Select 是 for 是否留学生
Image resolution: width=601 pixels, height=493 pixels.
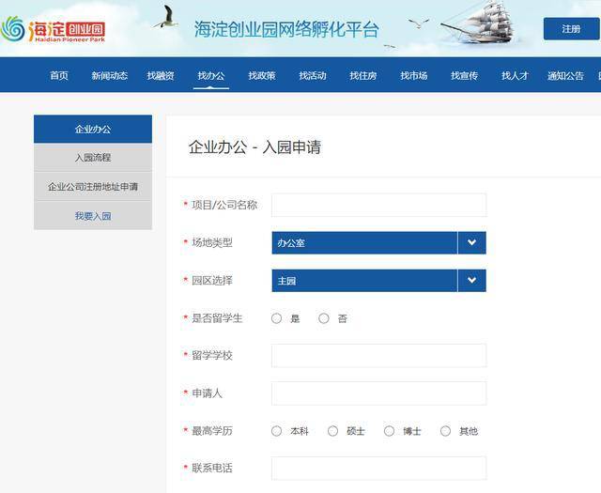coord(277,318)
